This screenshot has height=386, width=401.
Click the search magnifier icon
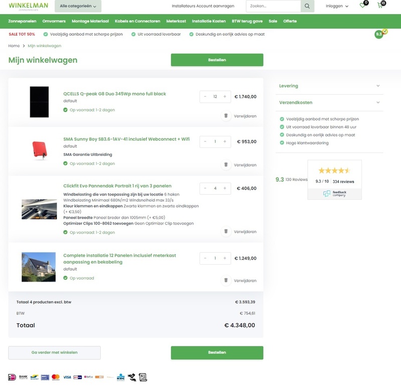(x=307, y=6)
